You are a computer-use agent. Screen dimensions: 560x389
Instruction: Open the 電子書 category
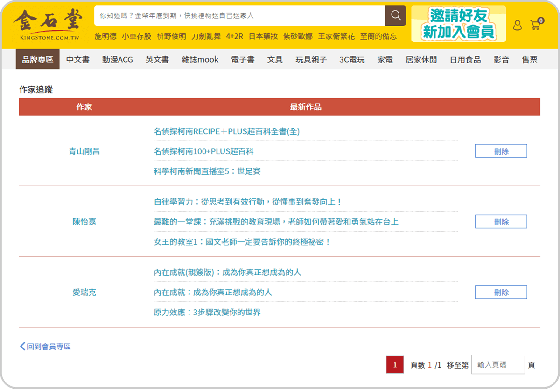(243, 60)
